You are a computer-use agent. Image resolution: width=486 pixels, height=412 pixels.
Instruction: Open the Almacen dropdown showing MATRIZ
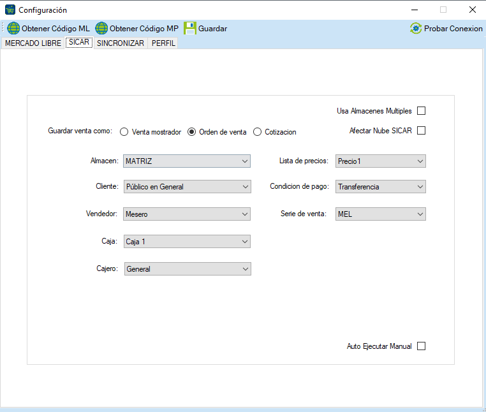[187, 161]
